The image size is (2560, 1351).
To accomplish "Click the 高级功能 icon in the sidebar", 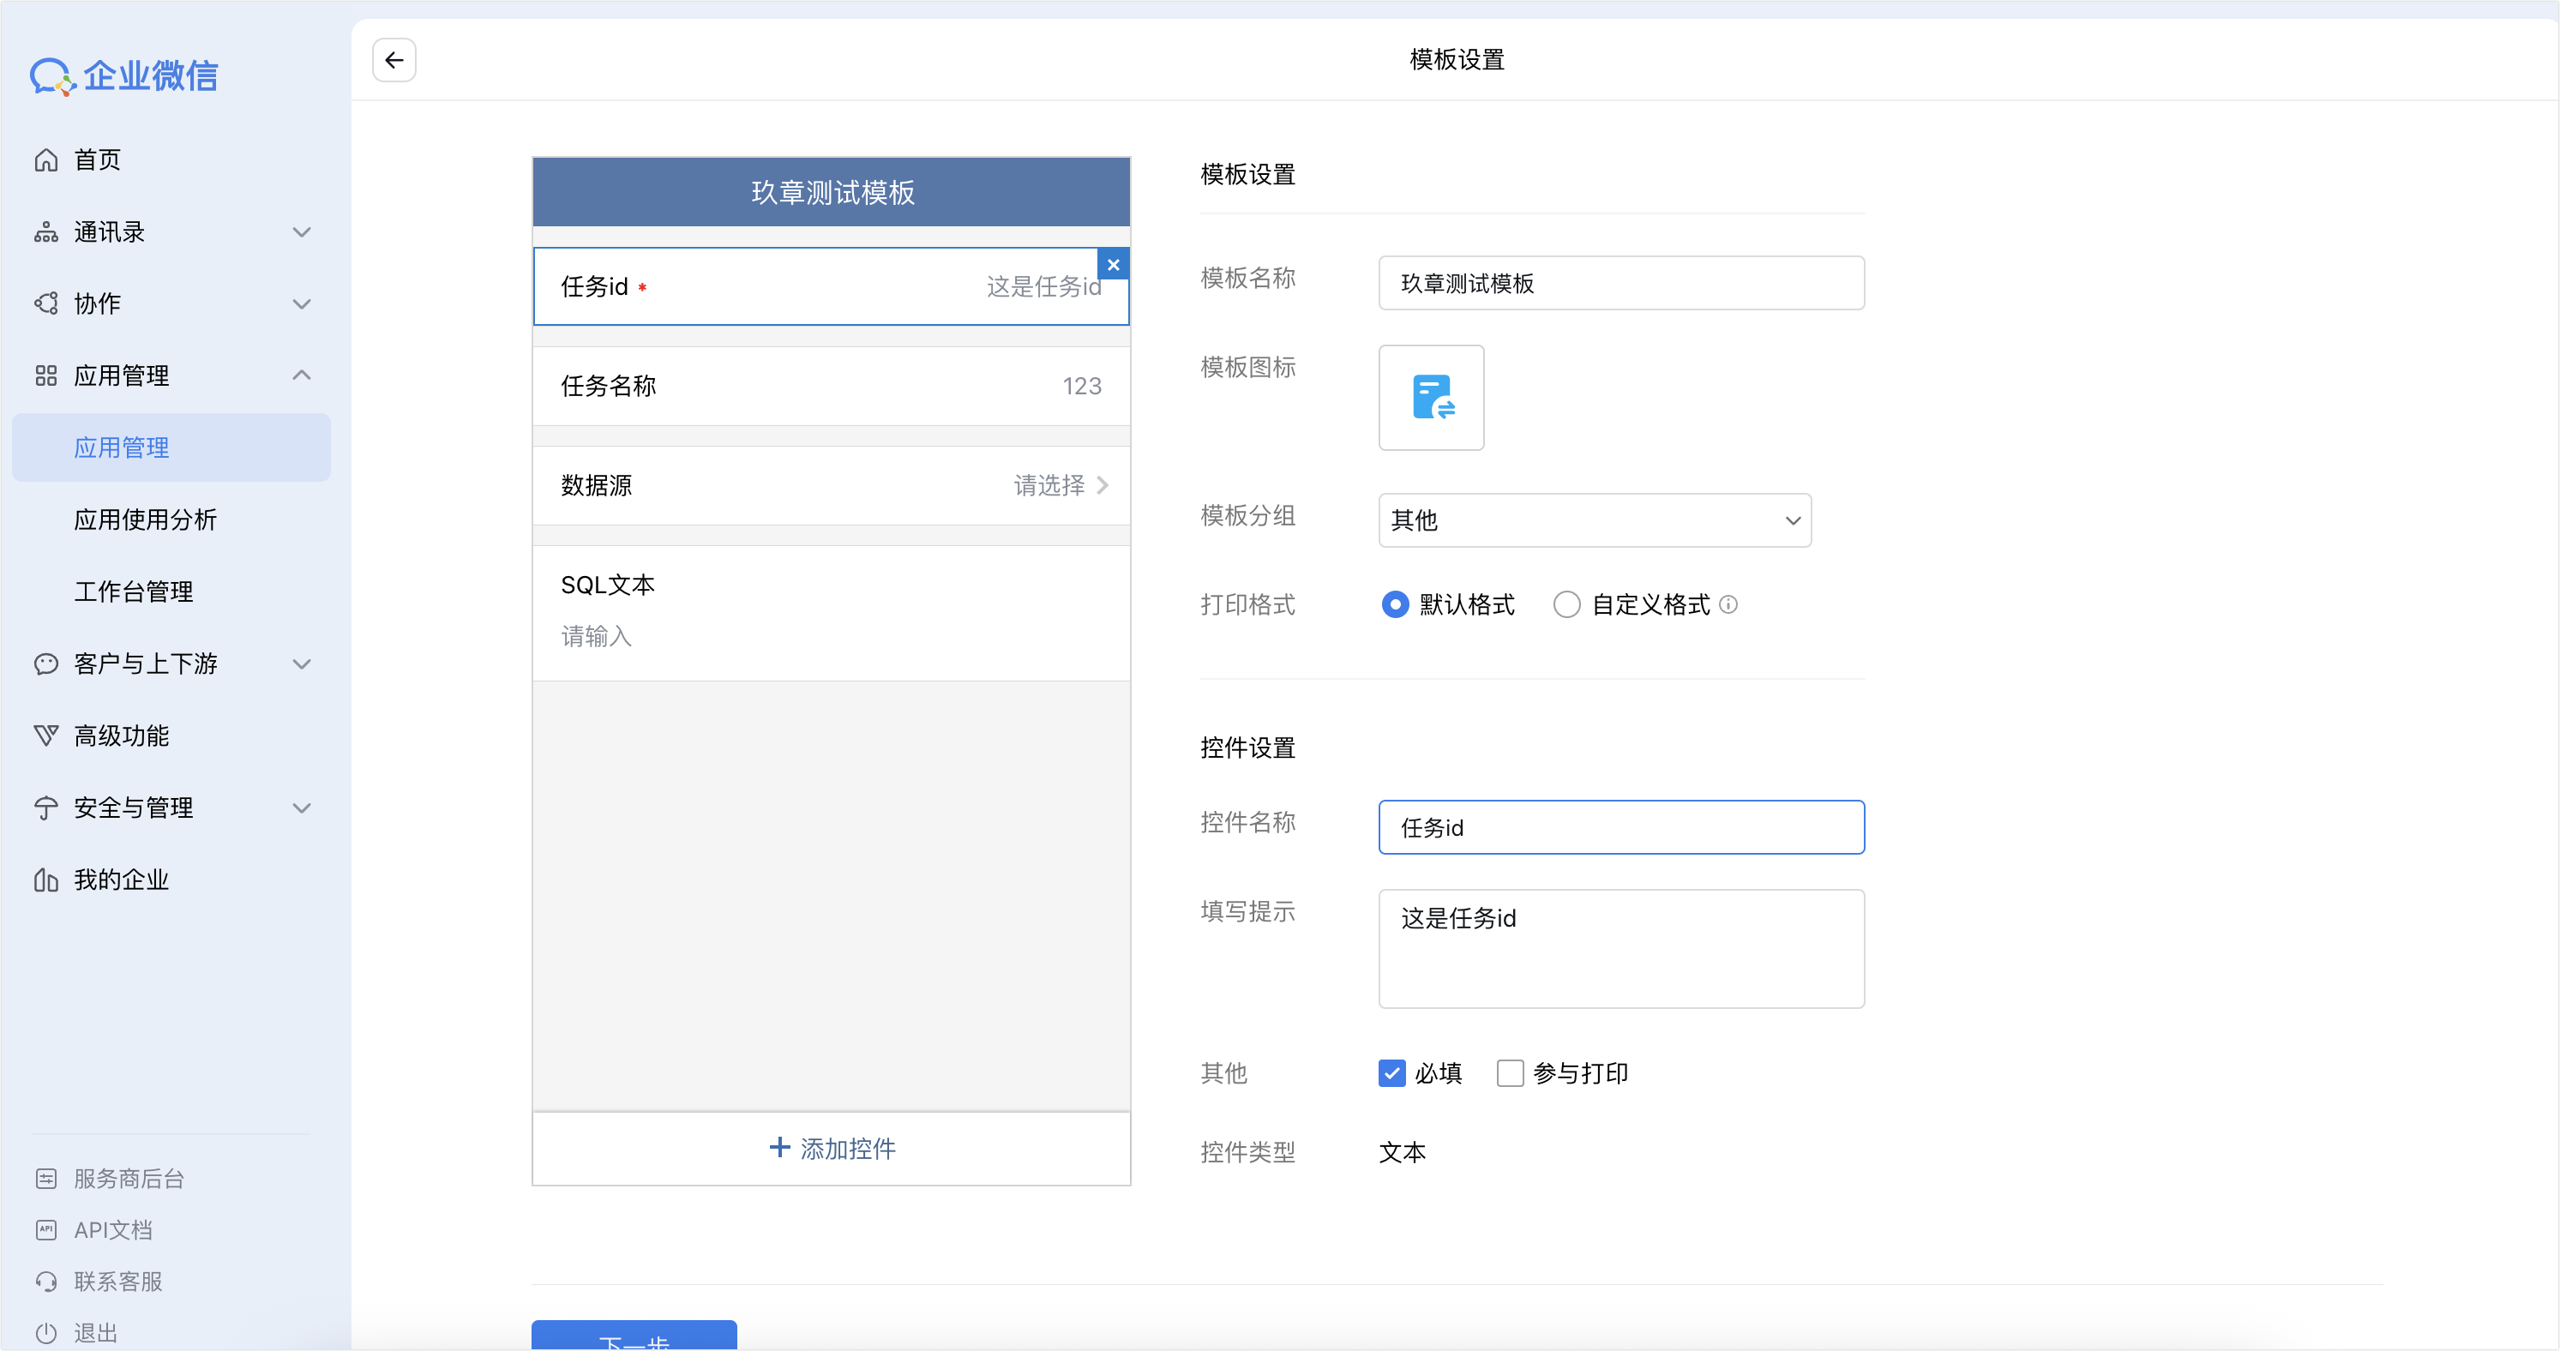I will [45, 736].
